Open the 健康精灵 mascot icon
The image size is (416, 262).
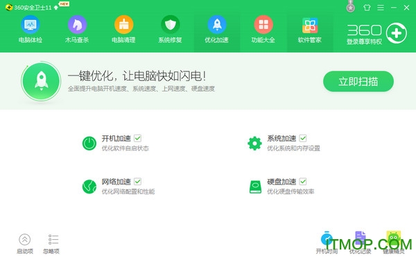click(394, 238)
